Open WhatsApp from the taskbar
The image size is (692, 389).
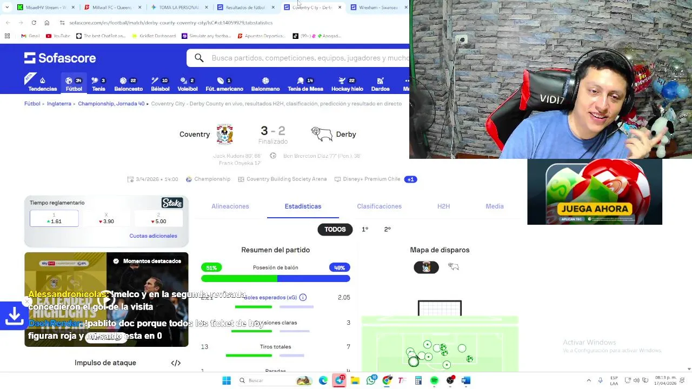tap(371, 380)
